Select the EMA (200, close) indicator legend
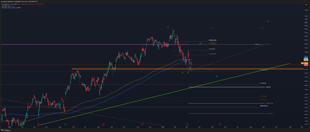Image resolution: width=310 pixels, height=132 pixels. [9, 8]
